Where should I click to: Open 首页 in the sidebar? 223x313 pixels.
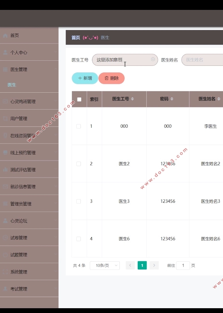(29, 35)
